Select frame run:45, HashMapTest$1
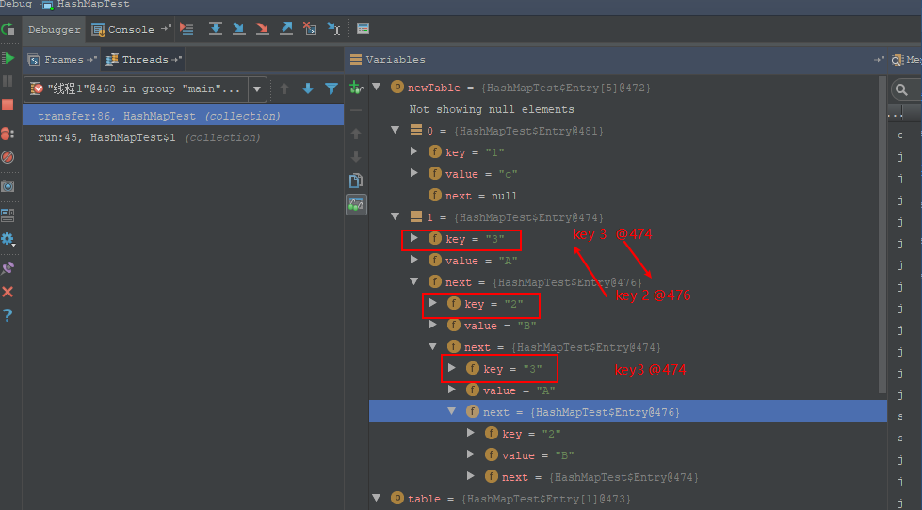This screenshot has height=510, width=922. [x=183, y=137]
